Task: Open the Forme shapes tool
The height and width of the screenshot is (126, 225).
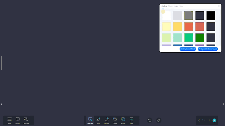Action: [x=123, y=120]
